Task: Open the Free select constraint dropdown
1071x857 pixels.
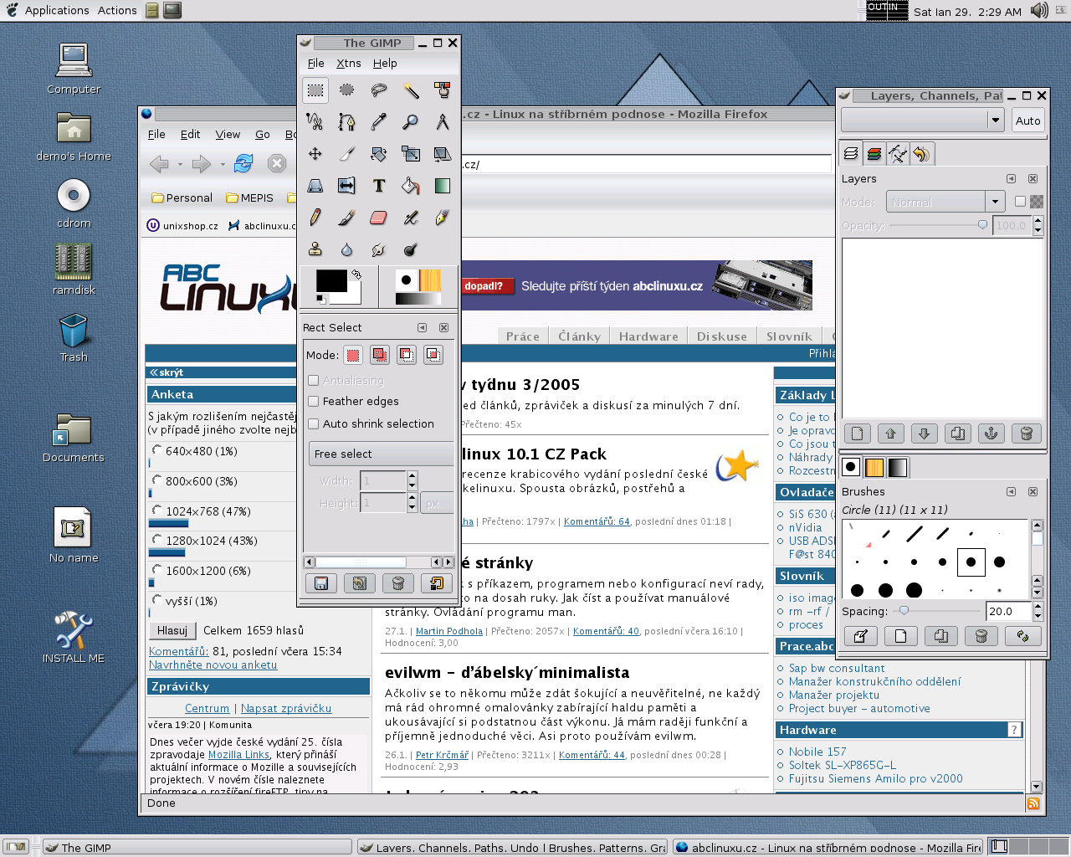Action: pyautogui.click(x=381, y=454)
